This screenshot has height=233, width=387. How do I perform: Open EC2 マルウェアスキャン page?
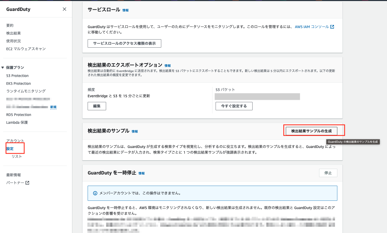tap(26, 49)
